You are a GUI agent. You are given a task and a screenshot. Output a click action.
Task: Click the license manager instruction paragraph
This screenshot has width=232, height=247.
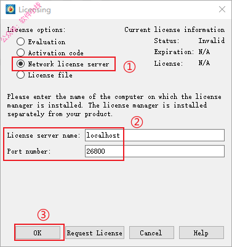click(114, 105)
